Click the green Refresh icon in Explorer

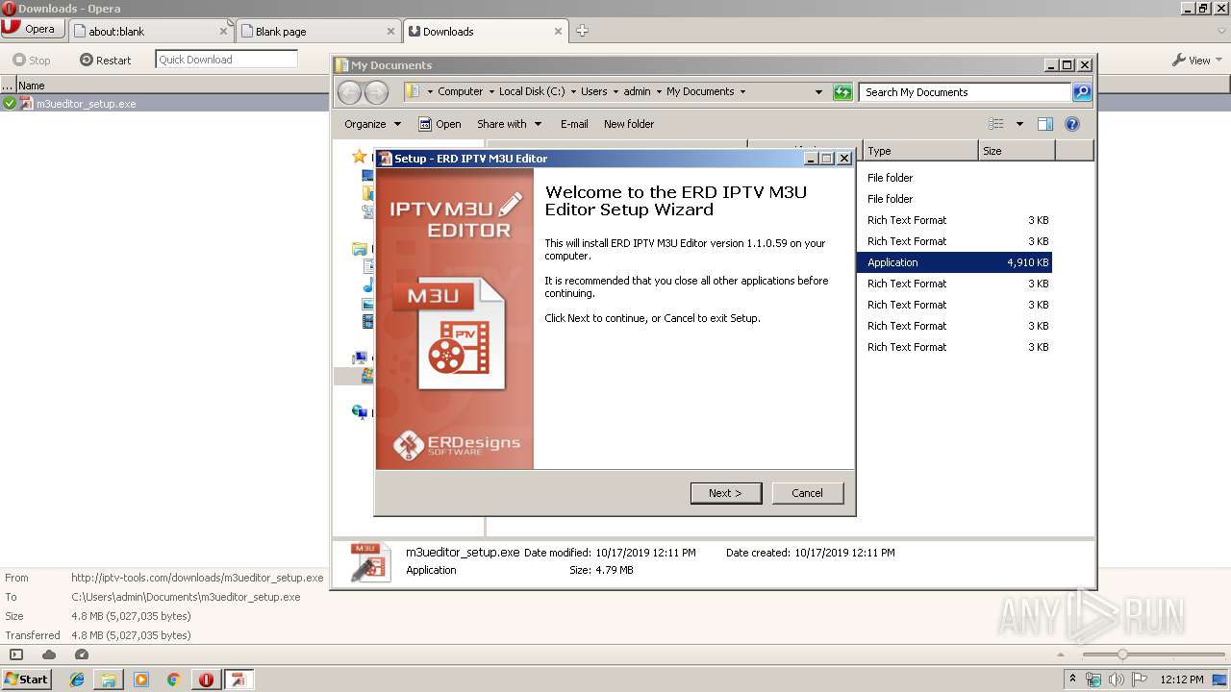tap(842, 92)
